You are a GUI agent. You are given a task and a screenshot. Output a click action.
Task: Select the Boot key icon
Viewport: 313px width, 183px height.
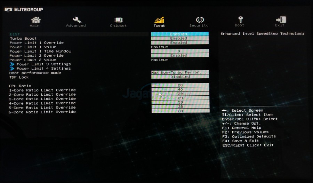click(x=240, y=19)
